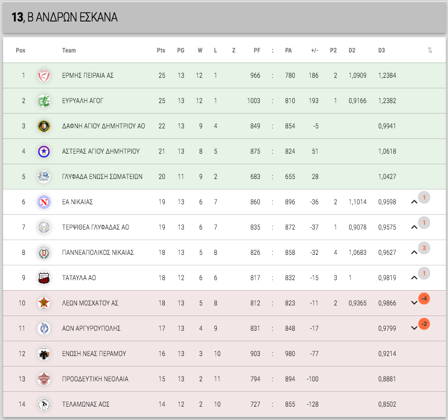The height and width of the screenshot is (420, 448).
Task: Open the ΑΣΤΕΡΑΣ ΑΓΙΟΥ ΔΗΜΗΤΡΙΟΥ star logo
Action: (44, 151)
